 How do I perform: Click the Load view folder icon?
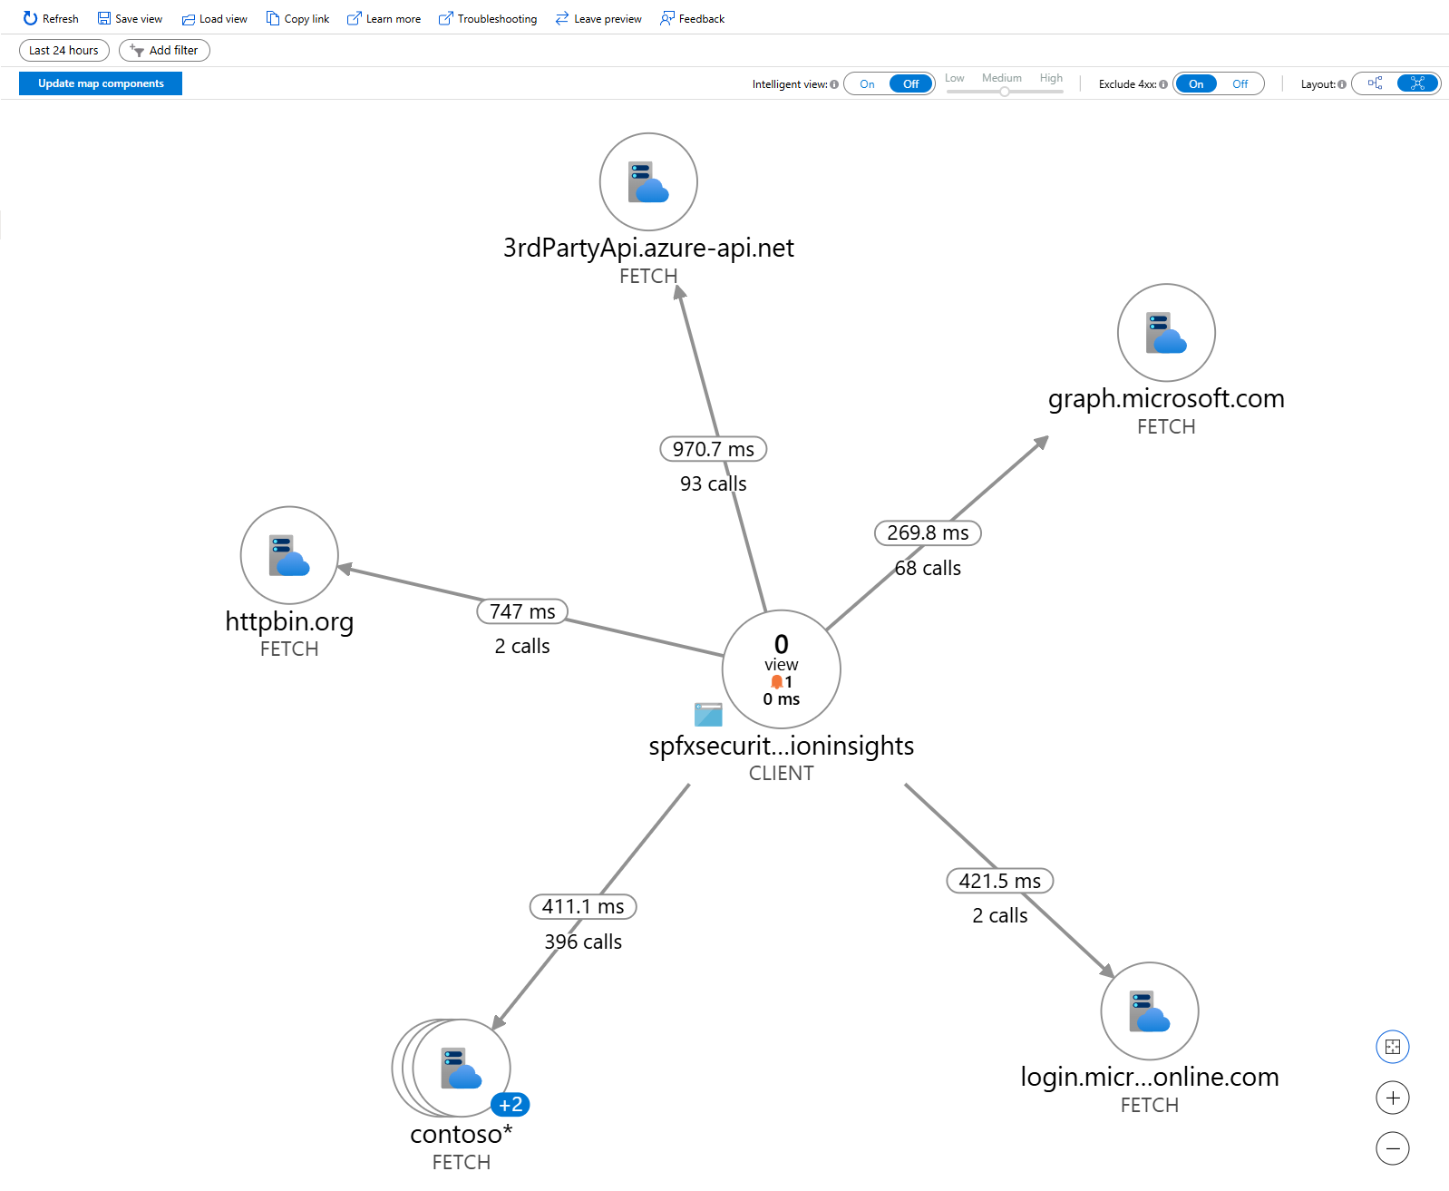[189, 19]
